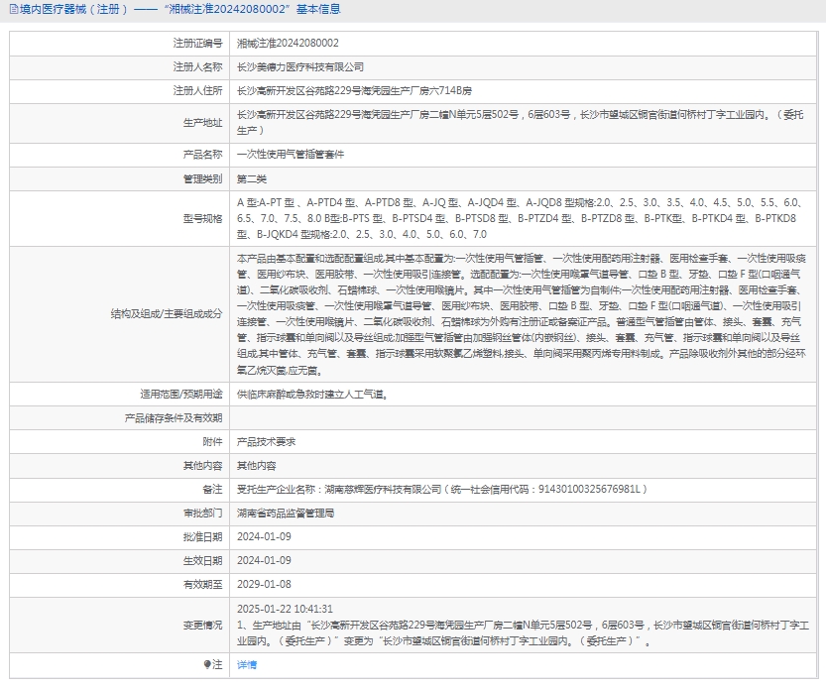
Task: Click the 批准日期 value 2024-01-09
Action: tap(264, 536)
